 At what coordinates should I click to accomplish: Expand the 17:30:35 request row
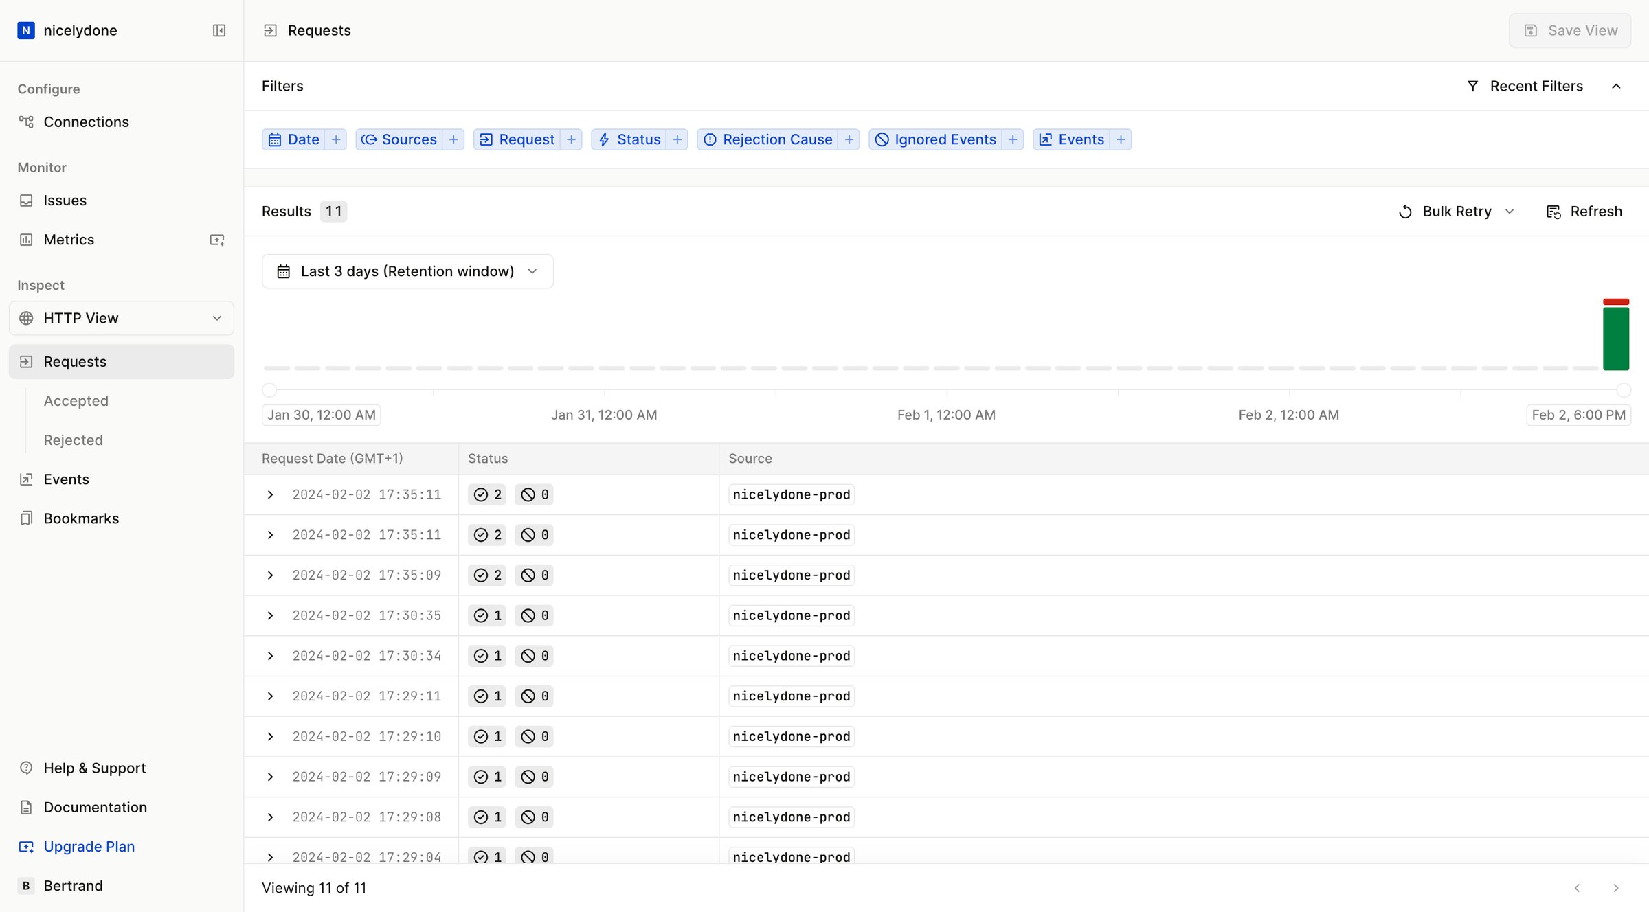click(x=270, y=615)
